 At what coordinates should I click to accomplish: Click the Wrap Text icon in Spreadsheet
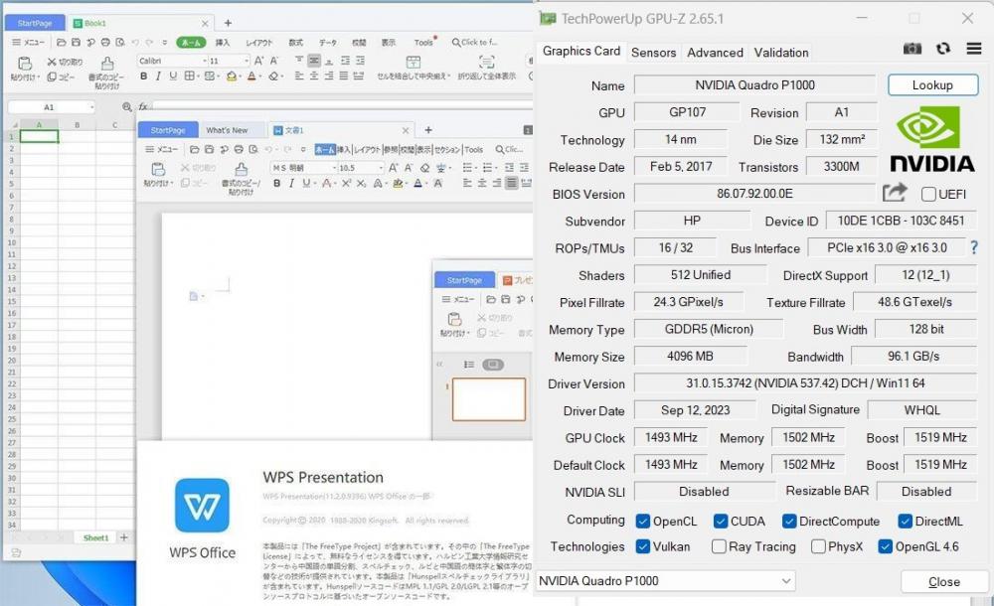tap(486, 63)
